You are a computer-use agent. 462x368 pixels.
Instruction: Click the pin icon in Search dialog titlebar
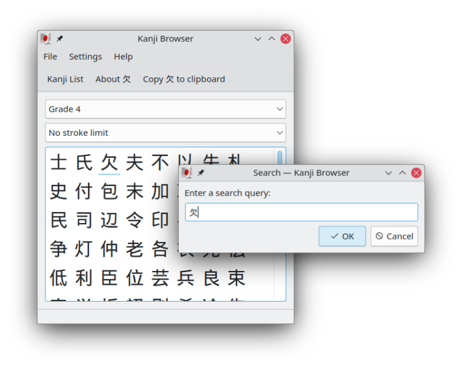(x=200, y=173)
